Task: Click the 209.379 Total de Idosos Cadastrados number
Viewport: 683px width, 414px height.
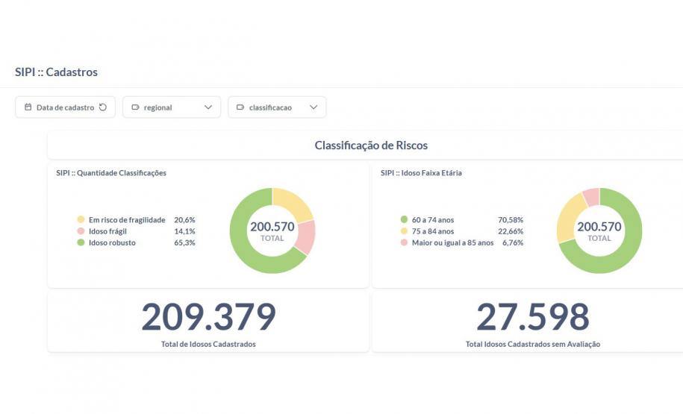Action: click(x=208, y=317)
